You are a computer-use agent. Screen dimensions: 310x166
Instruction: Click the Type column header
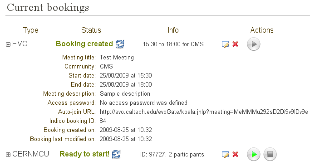[x=31, y=30]
